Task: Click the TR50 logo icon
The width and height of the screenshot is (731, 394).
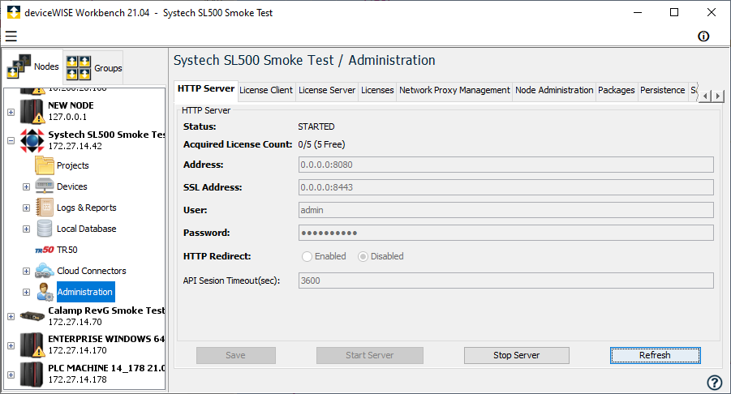Action: click(x=45, y=250)
